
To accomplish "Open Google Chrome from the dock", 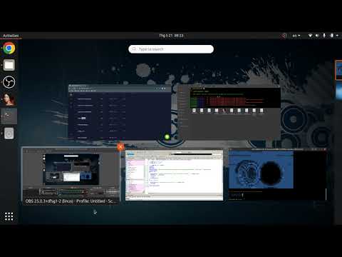I will [9, 48].
